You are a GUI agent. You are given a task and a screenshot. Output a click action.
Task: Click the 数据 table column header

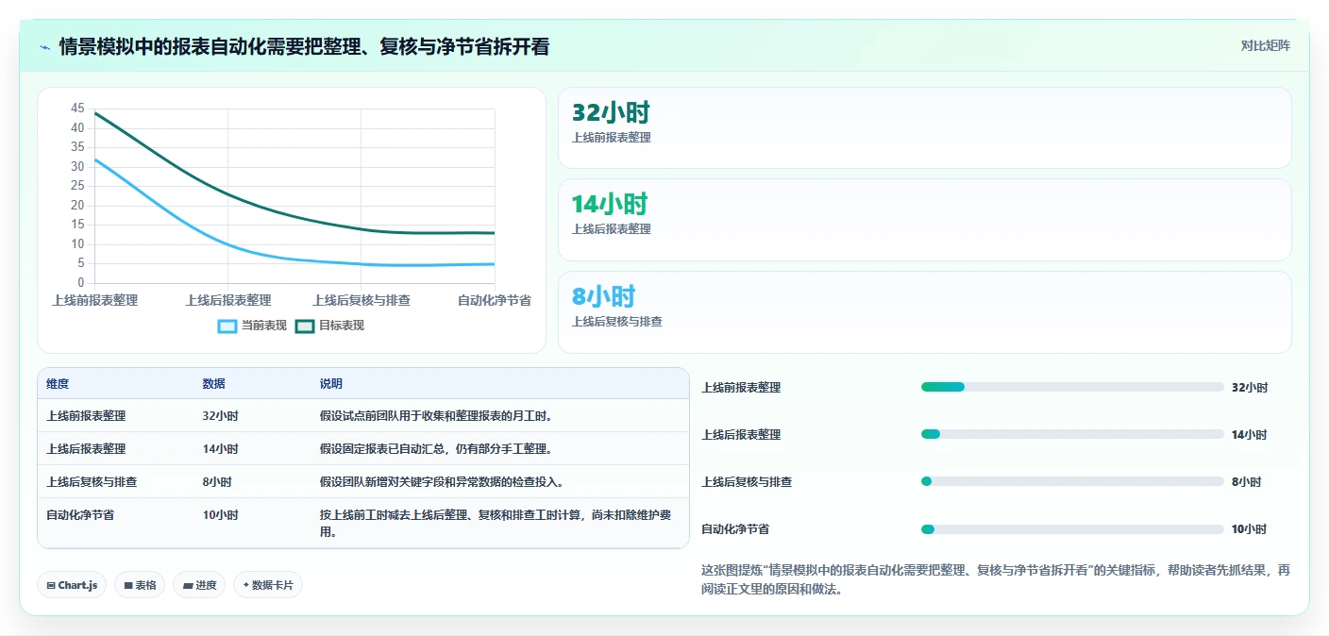[x=213, y=384]
